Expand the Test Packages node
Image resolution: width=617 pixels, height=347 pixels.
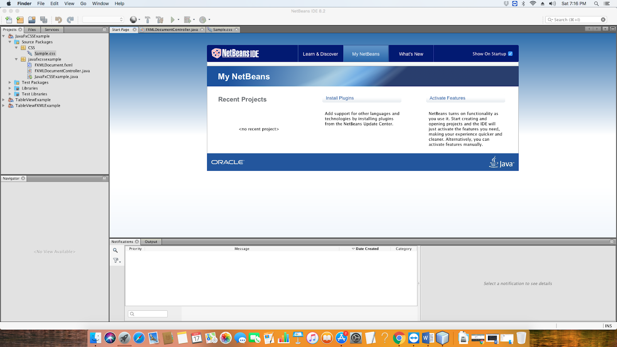[10, 83]
